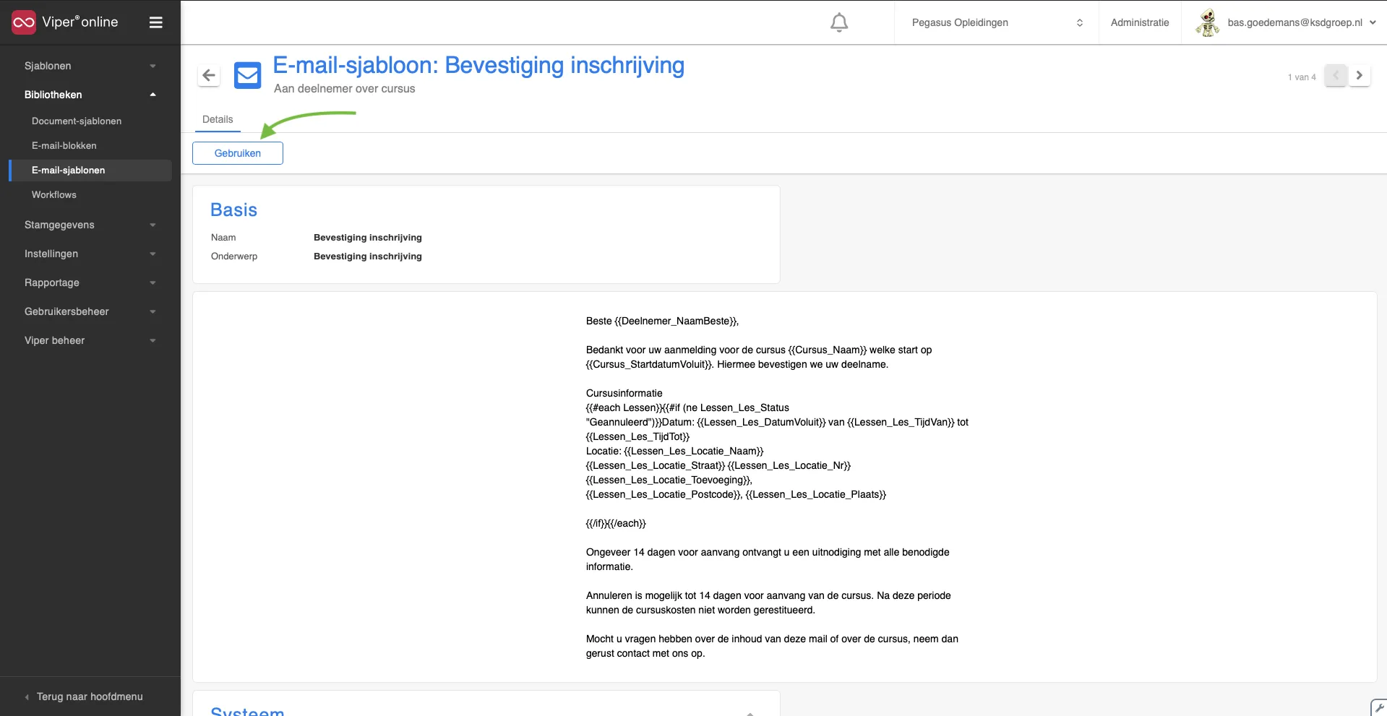Select E-mail-sjablonen in sidebar
This screenshot has width=1387, height=716.
90,171
